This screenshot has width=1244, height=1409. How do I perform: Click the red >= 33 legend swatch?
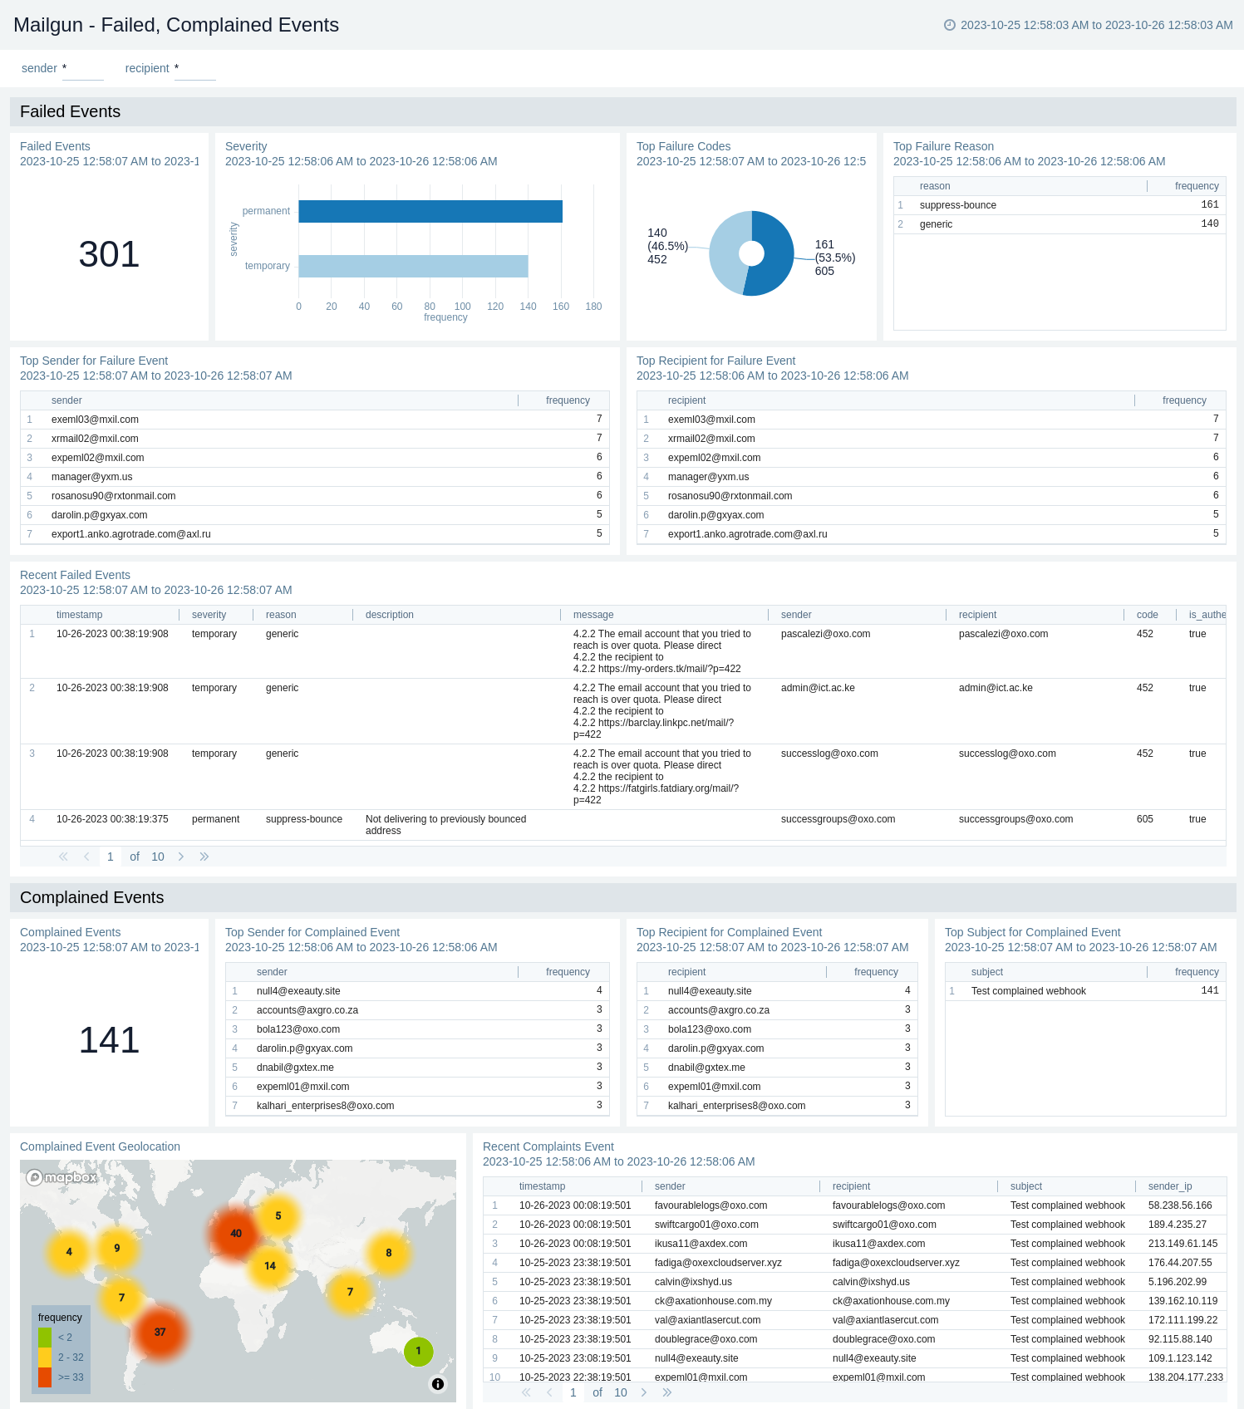[45, 1377]
